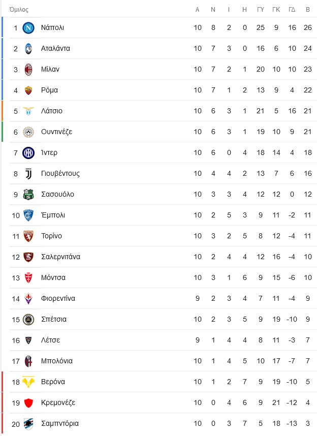Click the Inter club crest

(28, 153)
